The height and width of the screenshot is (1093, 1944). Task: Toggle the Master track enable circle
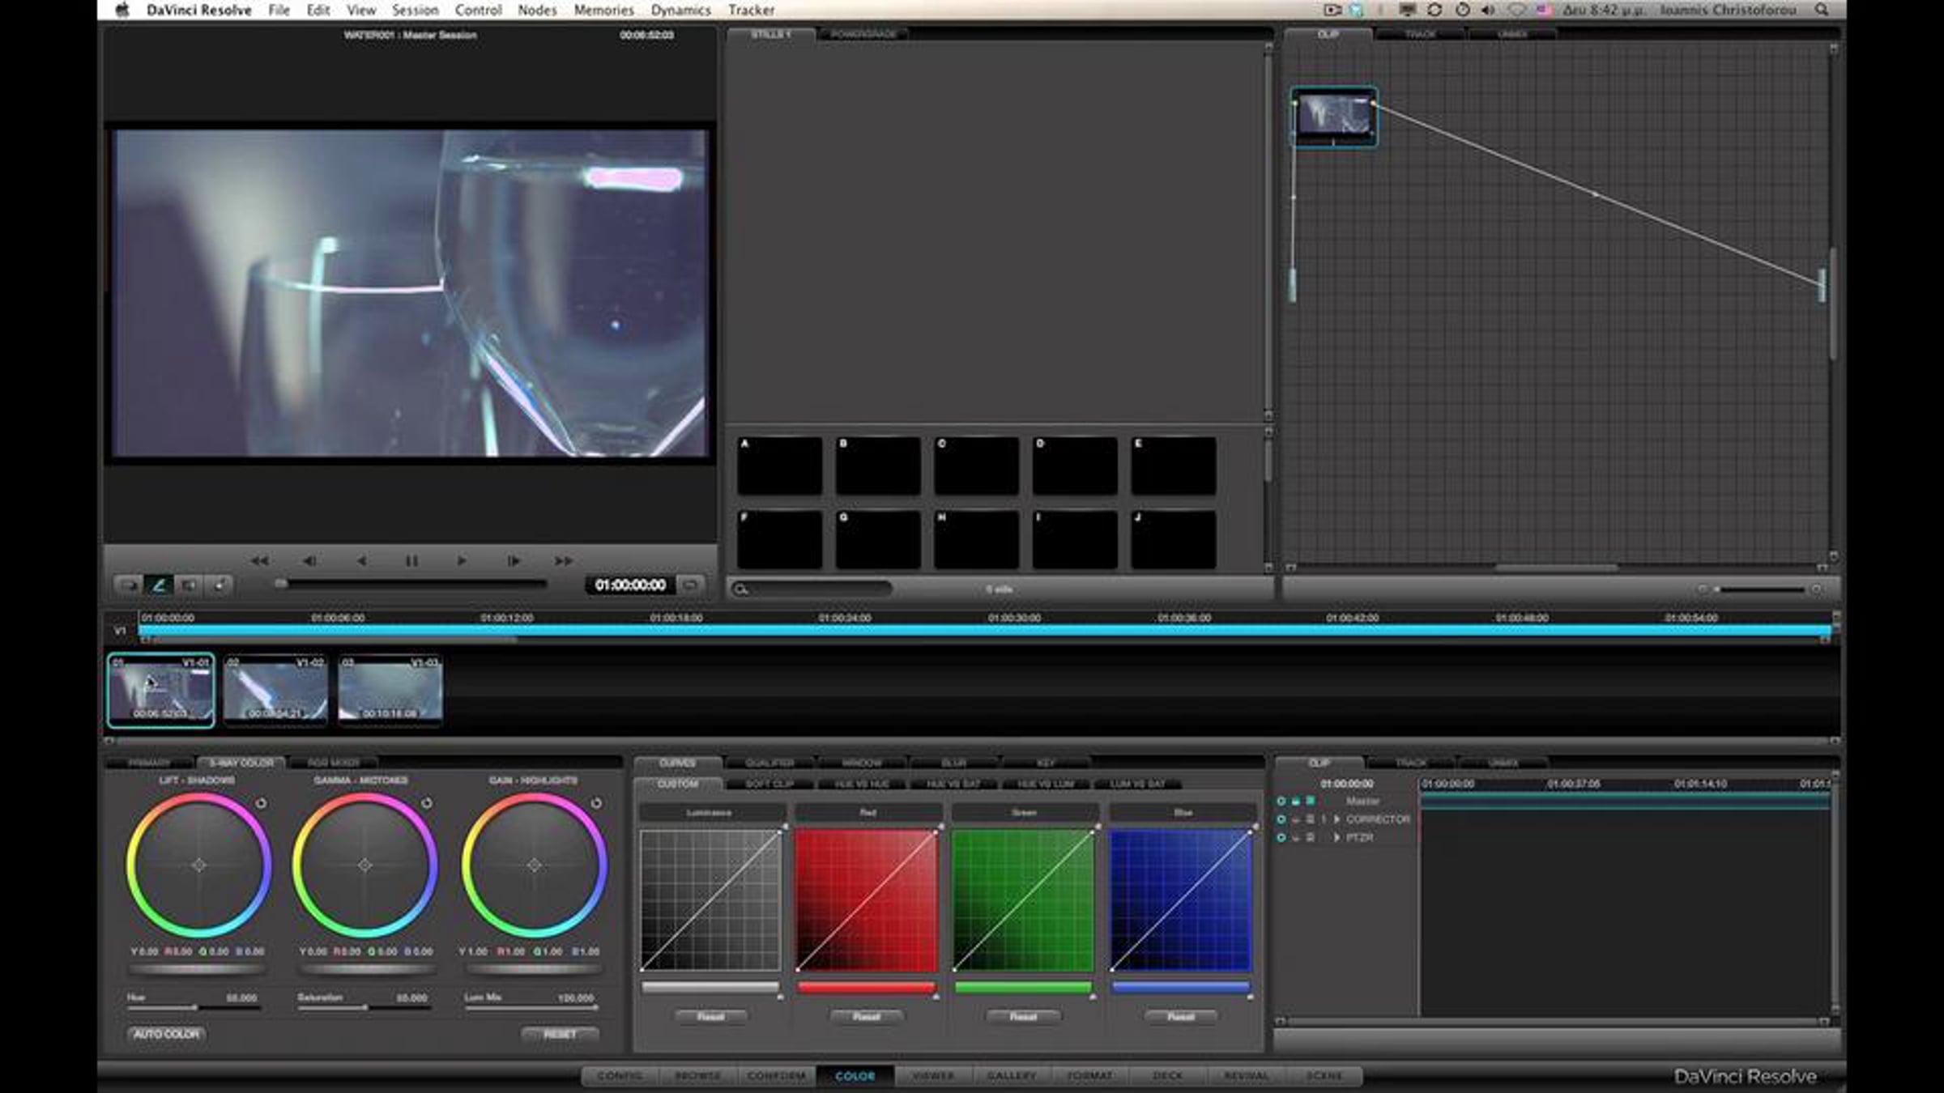[x=1281, y=801]
